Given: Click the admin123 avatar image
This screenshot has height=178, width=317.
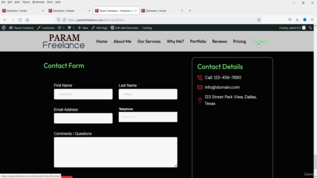Looking at the screenshot, I should 304,28.
